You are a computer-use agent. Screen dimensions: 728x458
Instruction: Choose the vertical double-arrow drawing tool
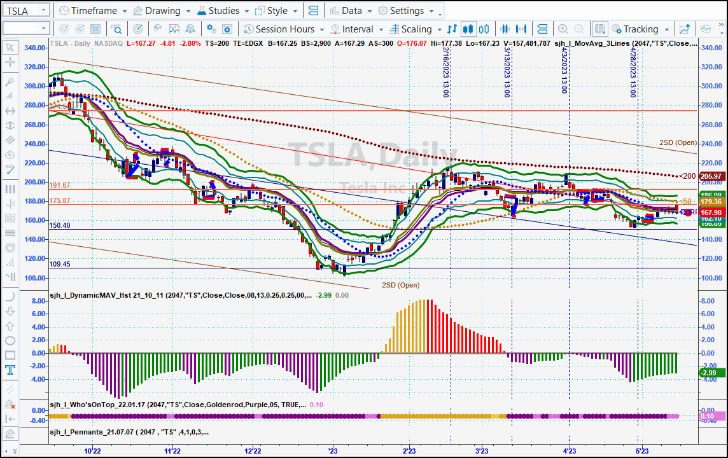10,126
